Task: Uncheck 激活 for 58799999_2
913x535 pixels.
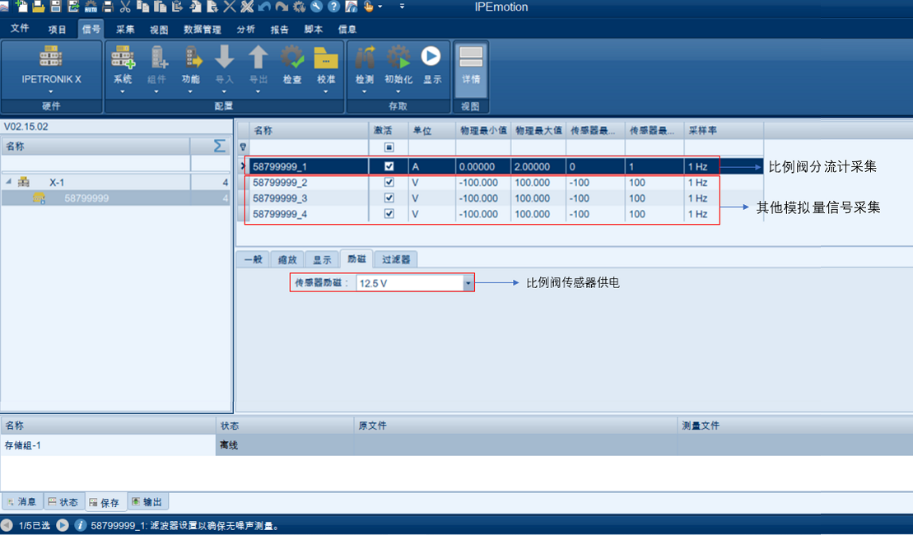Action: pyautogui.click(x=389, y=182)
